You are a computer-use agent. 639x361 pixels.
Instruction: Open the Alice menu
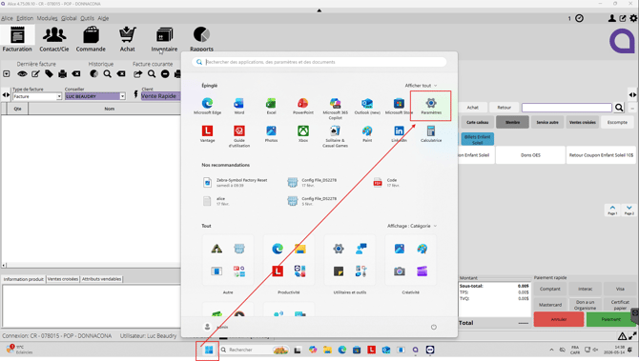(7, 18)
